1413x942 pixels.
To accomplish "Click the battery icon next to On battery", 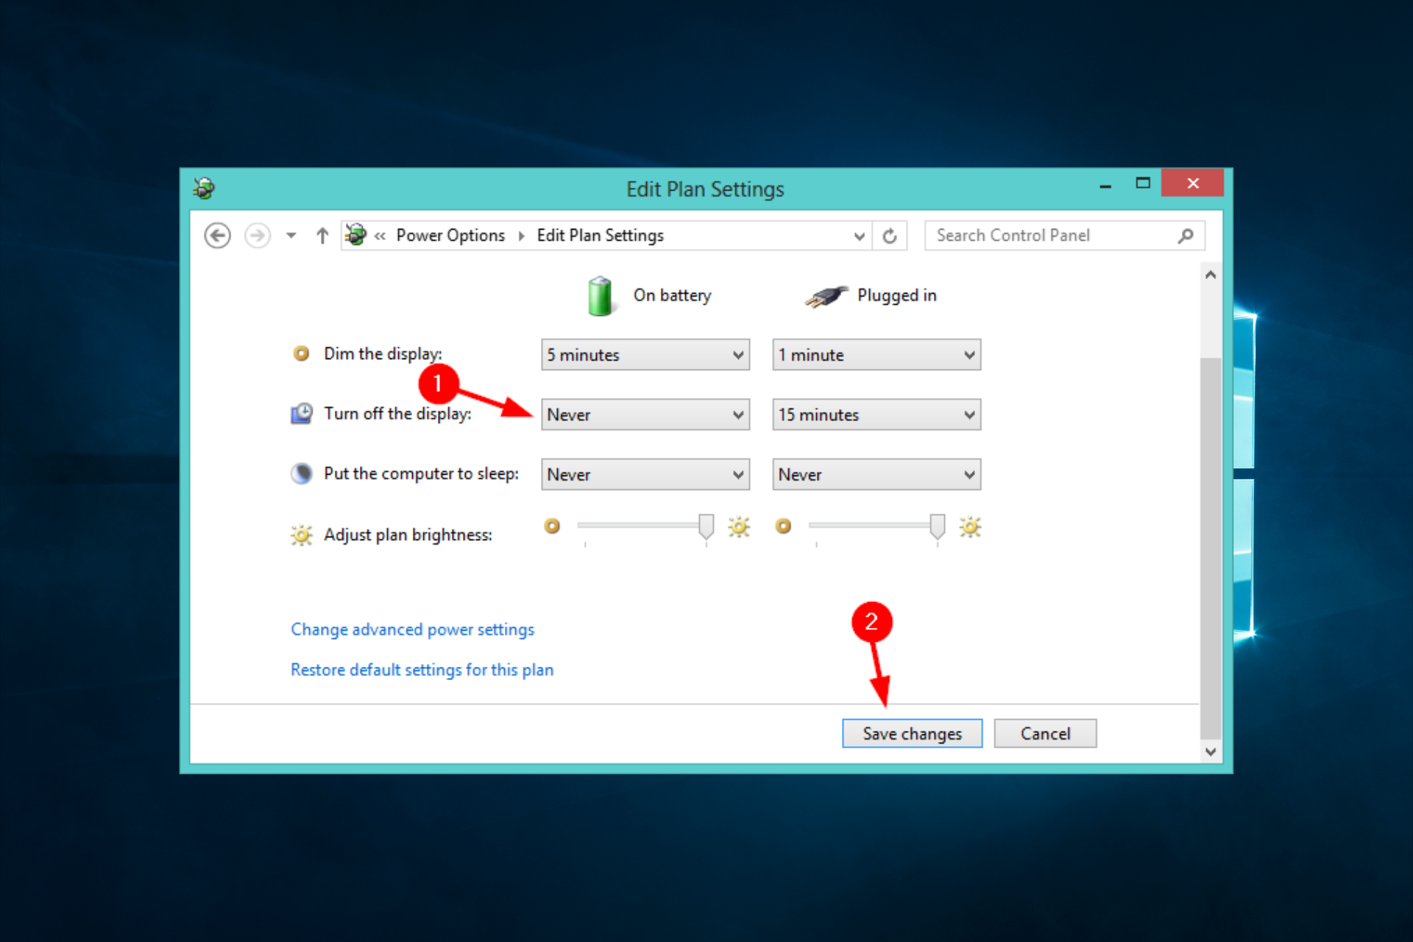I will point(597,294).
